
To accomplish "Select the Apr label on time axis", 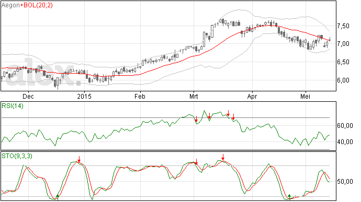I will tap(252, 96).
